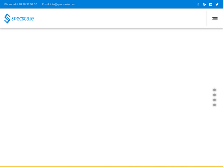Click the Google icon in top bar
This screenshot has width=223, height=167.
tap(204, 4)
